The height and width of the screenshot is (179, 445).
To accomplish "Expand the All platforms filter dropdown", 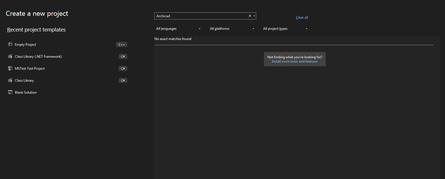I will click(232, 28).
